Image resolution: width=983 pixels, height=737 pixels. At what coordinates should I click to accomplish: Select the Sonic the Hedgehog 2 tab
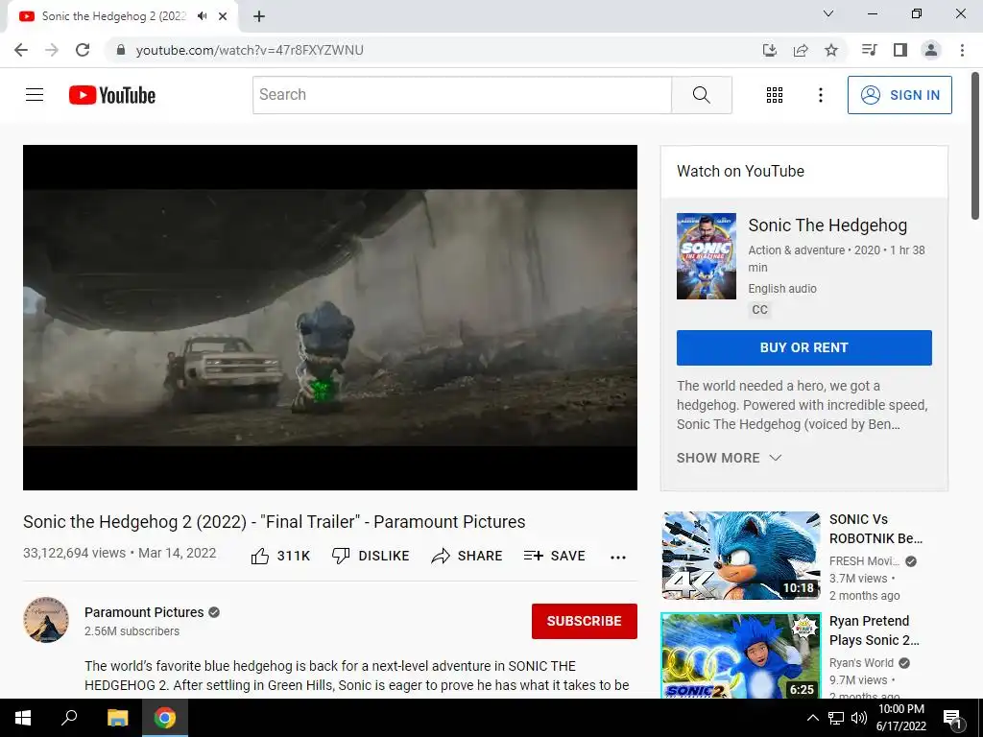tap(123, 17)
